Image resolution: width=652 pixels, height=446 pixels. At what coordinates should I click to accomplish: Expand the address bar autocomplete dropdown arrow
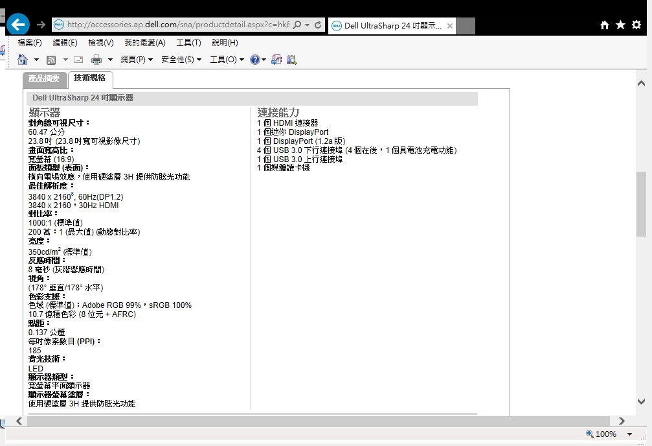point(308,25)
